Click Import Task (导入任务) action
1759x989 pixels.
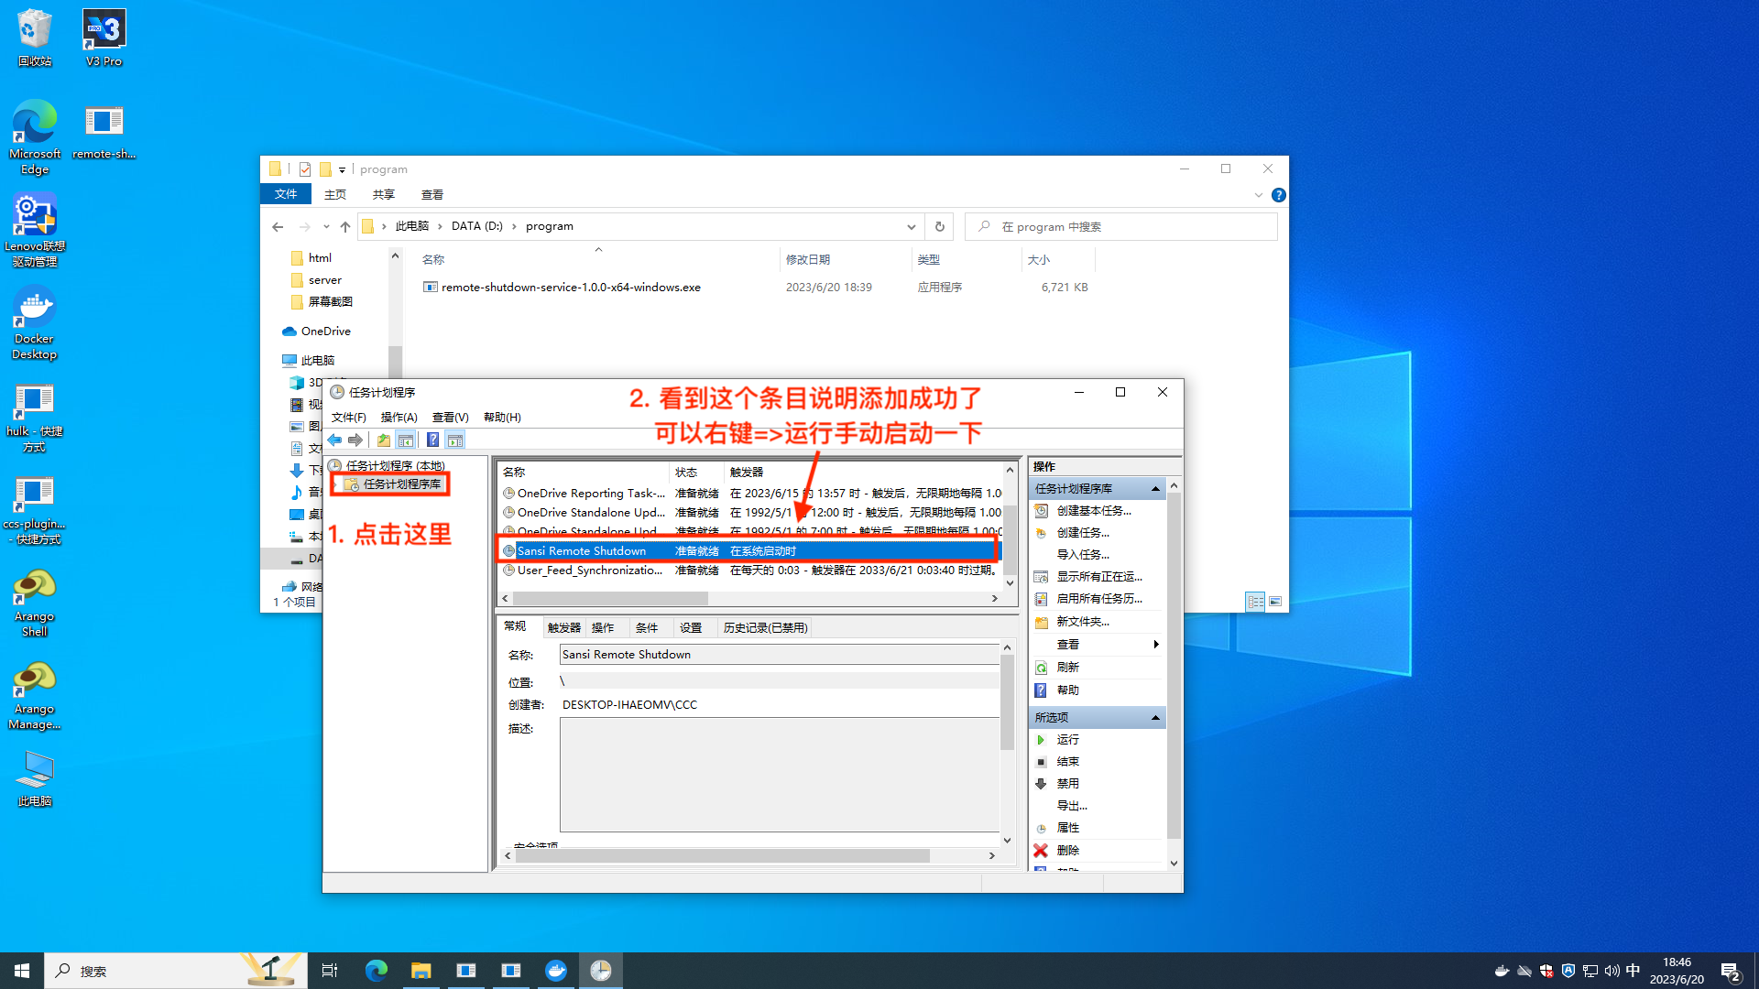coord(1083,555)
